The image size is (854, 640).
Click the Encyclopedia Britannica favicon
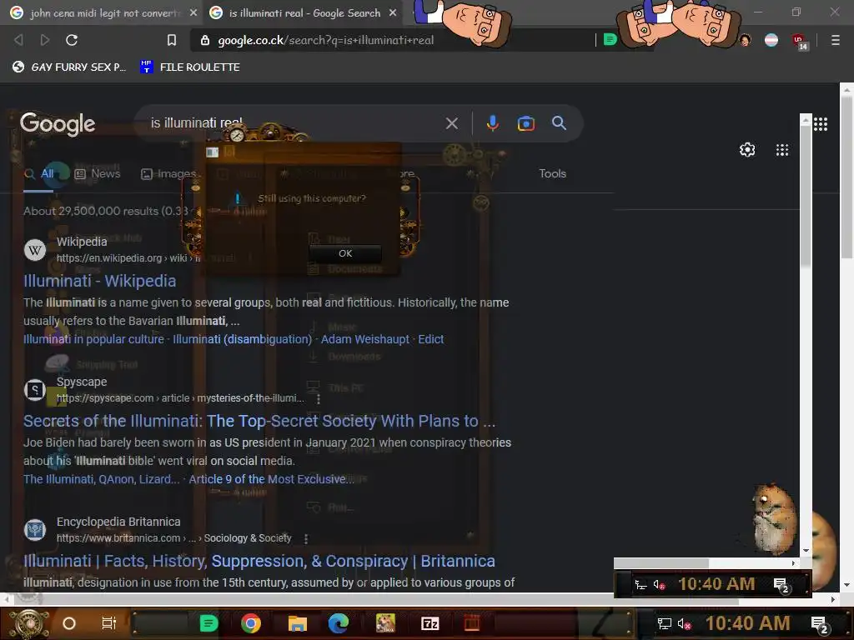click(x=35, y=529)
